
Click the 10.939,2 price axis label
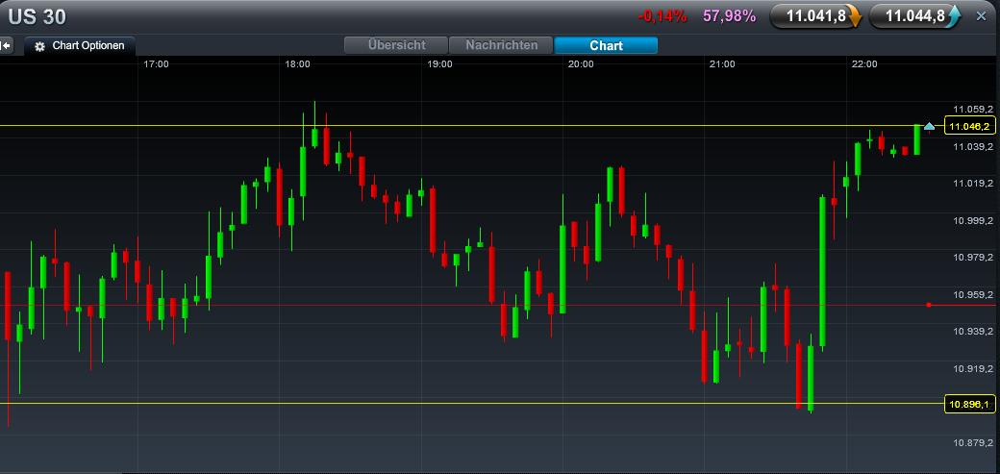click(972, 332)
